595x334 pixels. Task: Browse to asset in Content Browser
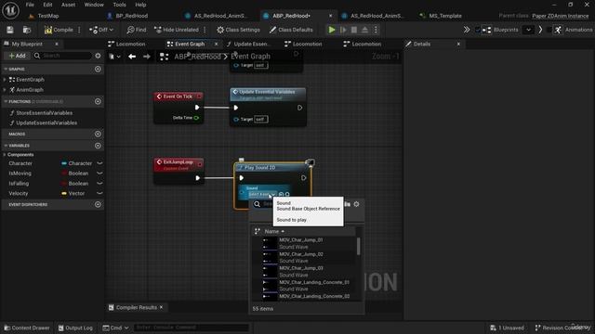(27, 30)
